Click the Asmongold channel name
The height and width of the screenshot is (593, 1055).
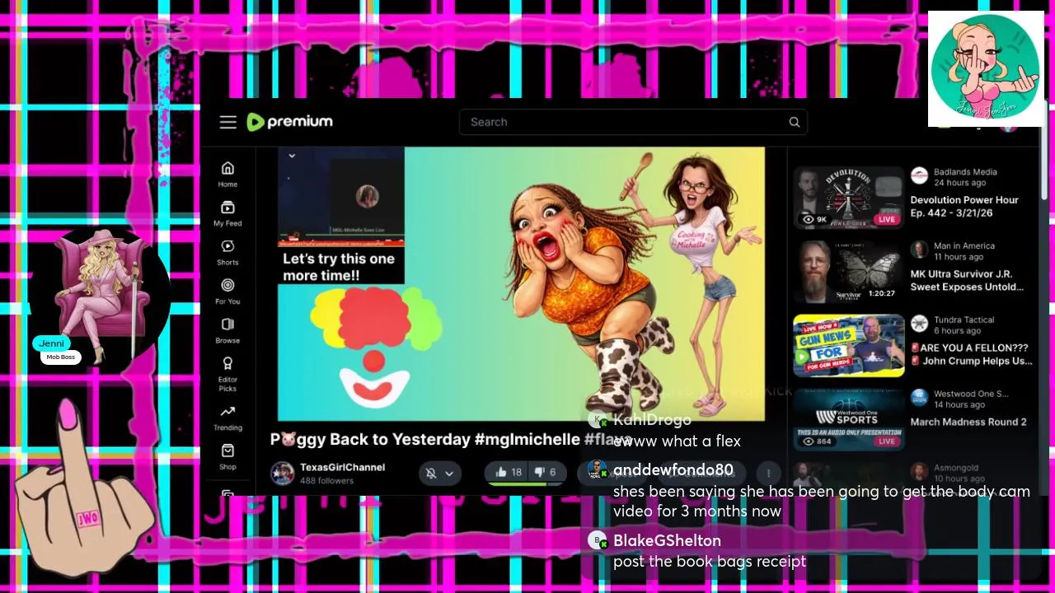(956, 468)
